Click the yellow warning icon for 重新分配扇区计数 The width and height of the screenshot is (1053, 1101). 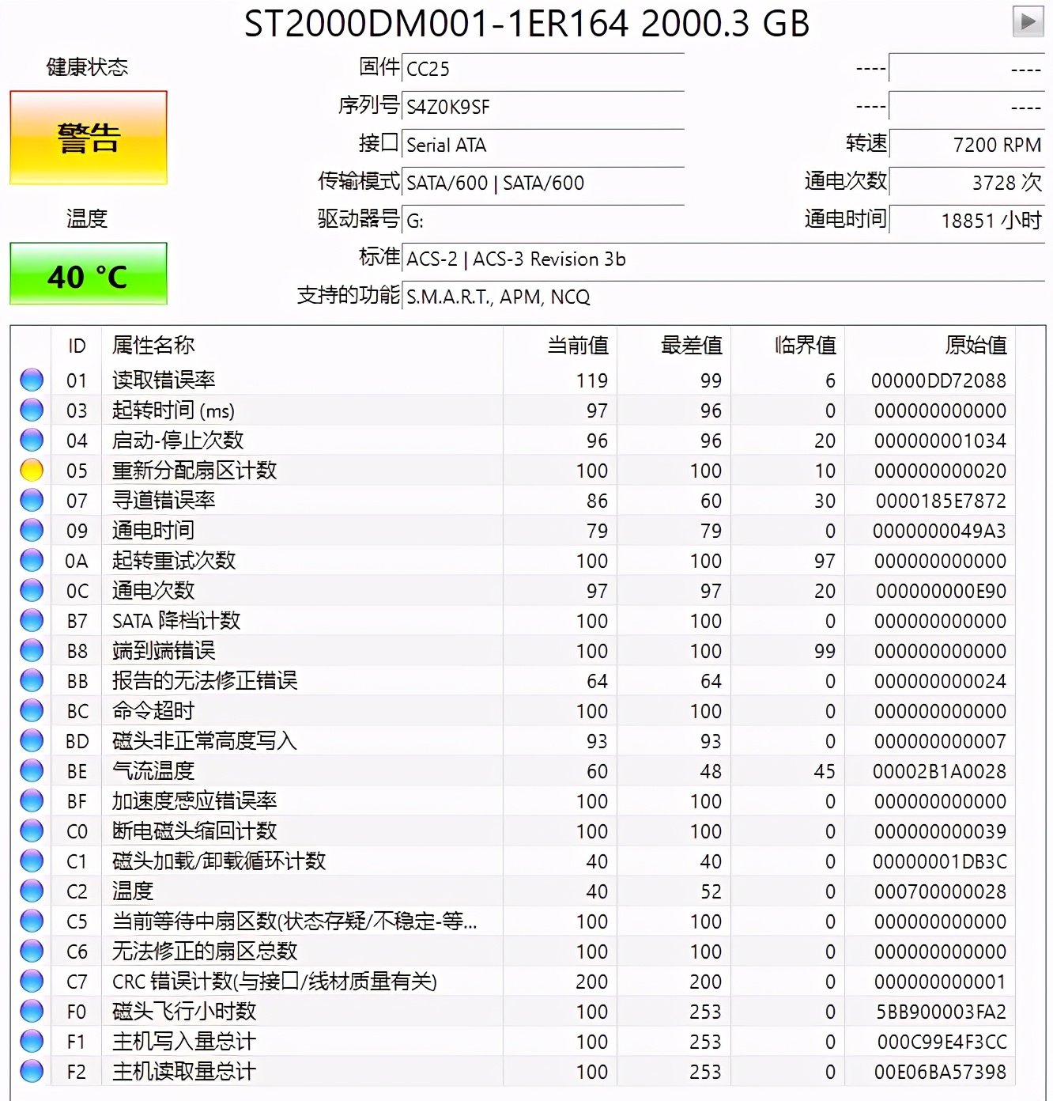[32, 471]
